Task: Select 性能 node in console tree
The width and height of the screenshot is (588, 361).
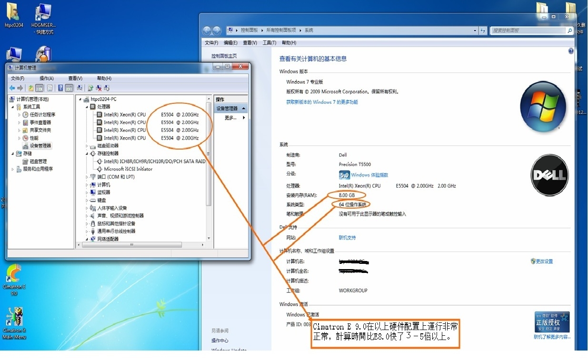Action: coord(34,138)
